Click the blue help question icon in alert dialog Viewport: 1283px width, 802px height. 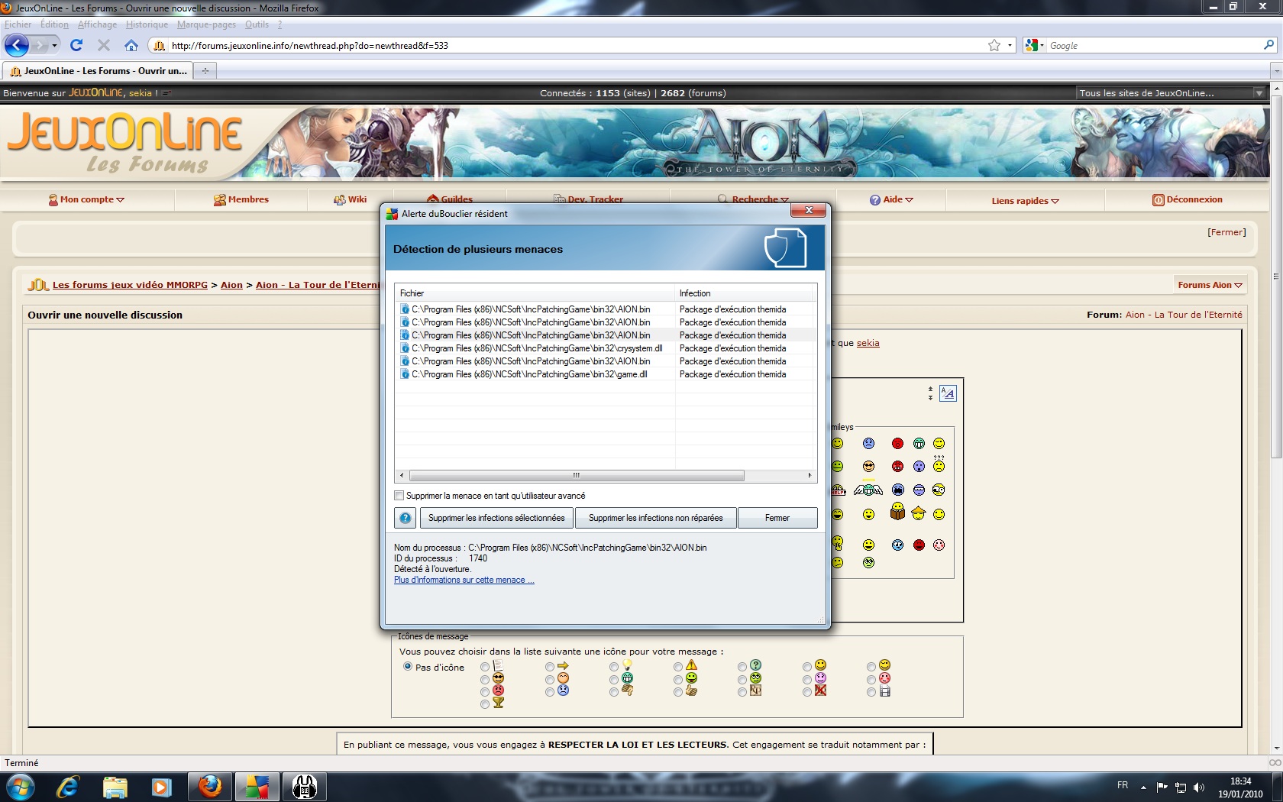click(405, 518)
